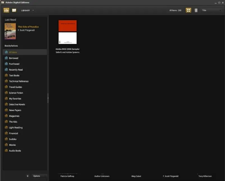This screenshot has width=225, height=181.
Task: Click author Tony Hillerman label
Action: tap(205, 176)
